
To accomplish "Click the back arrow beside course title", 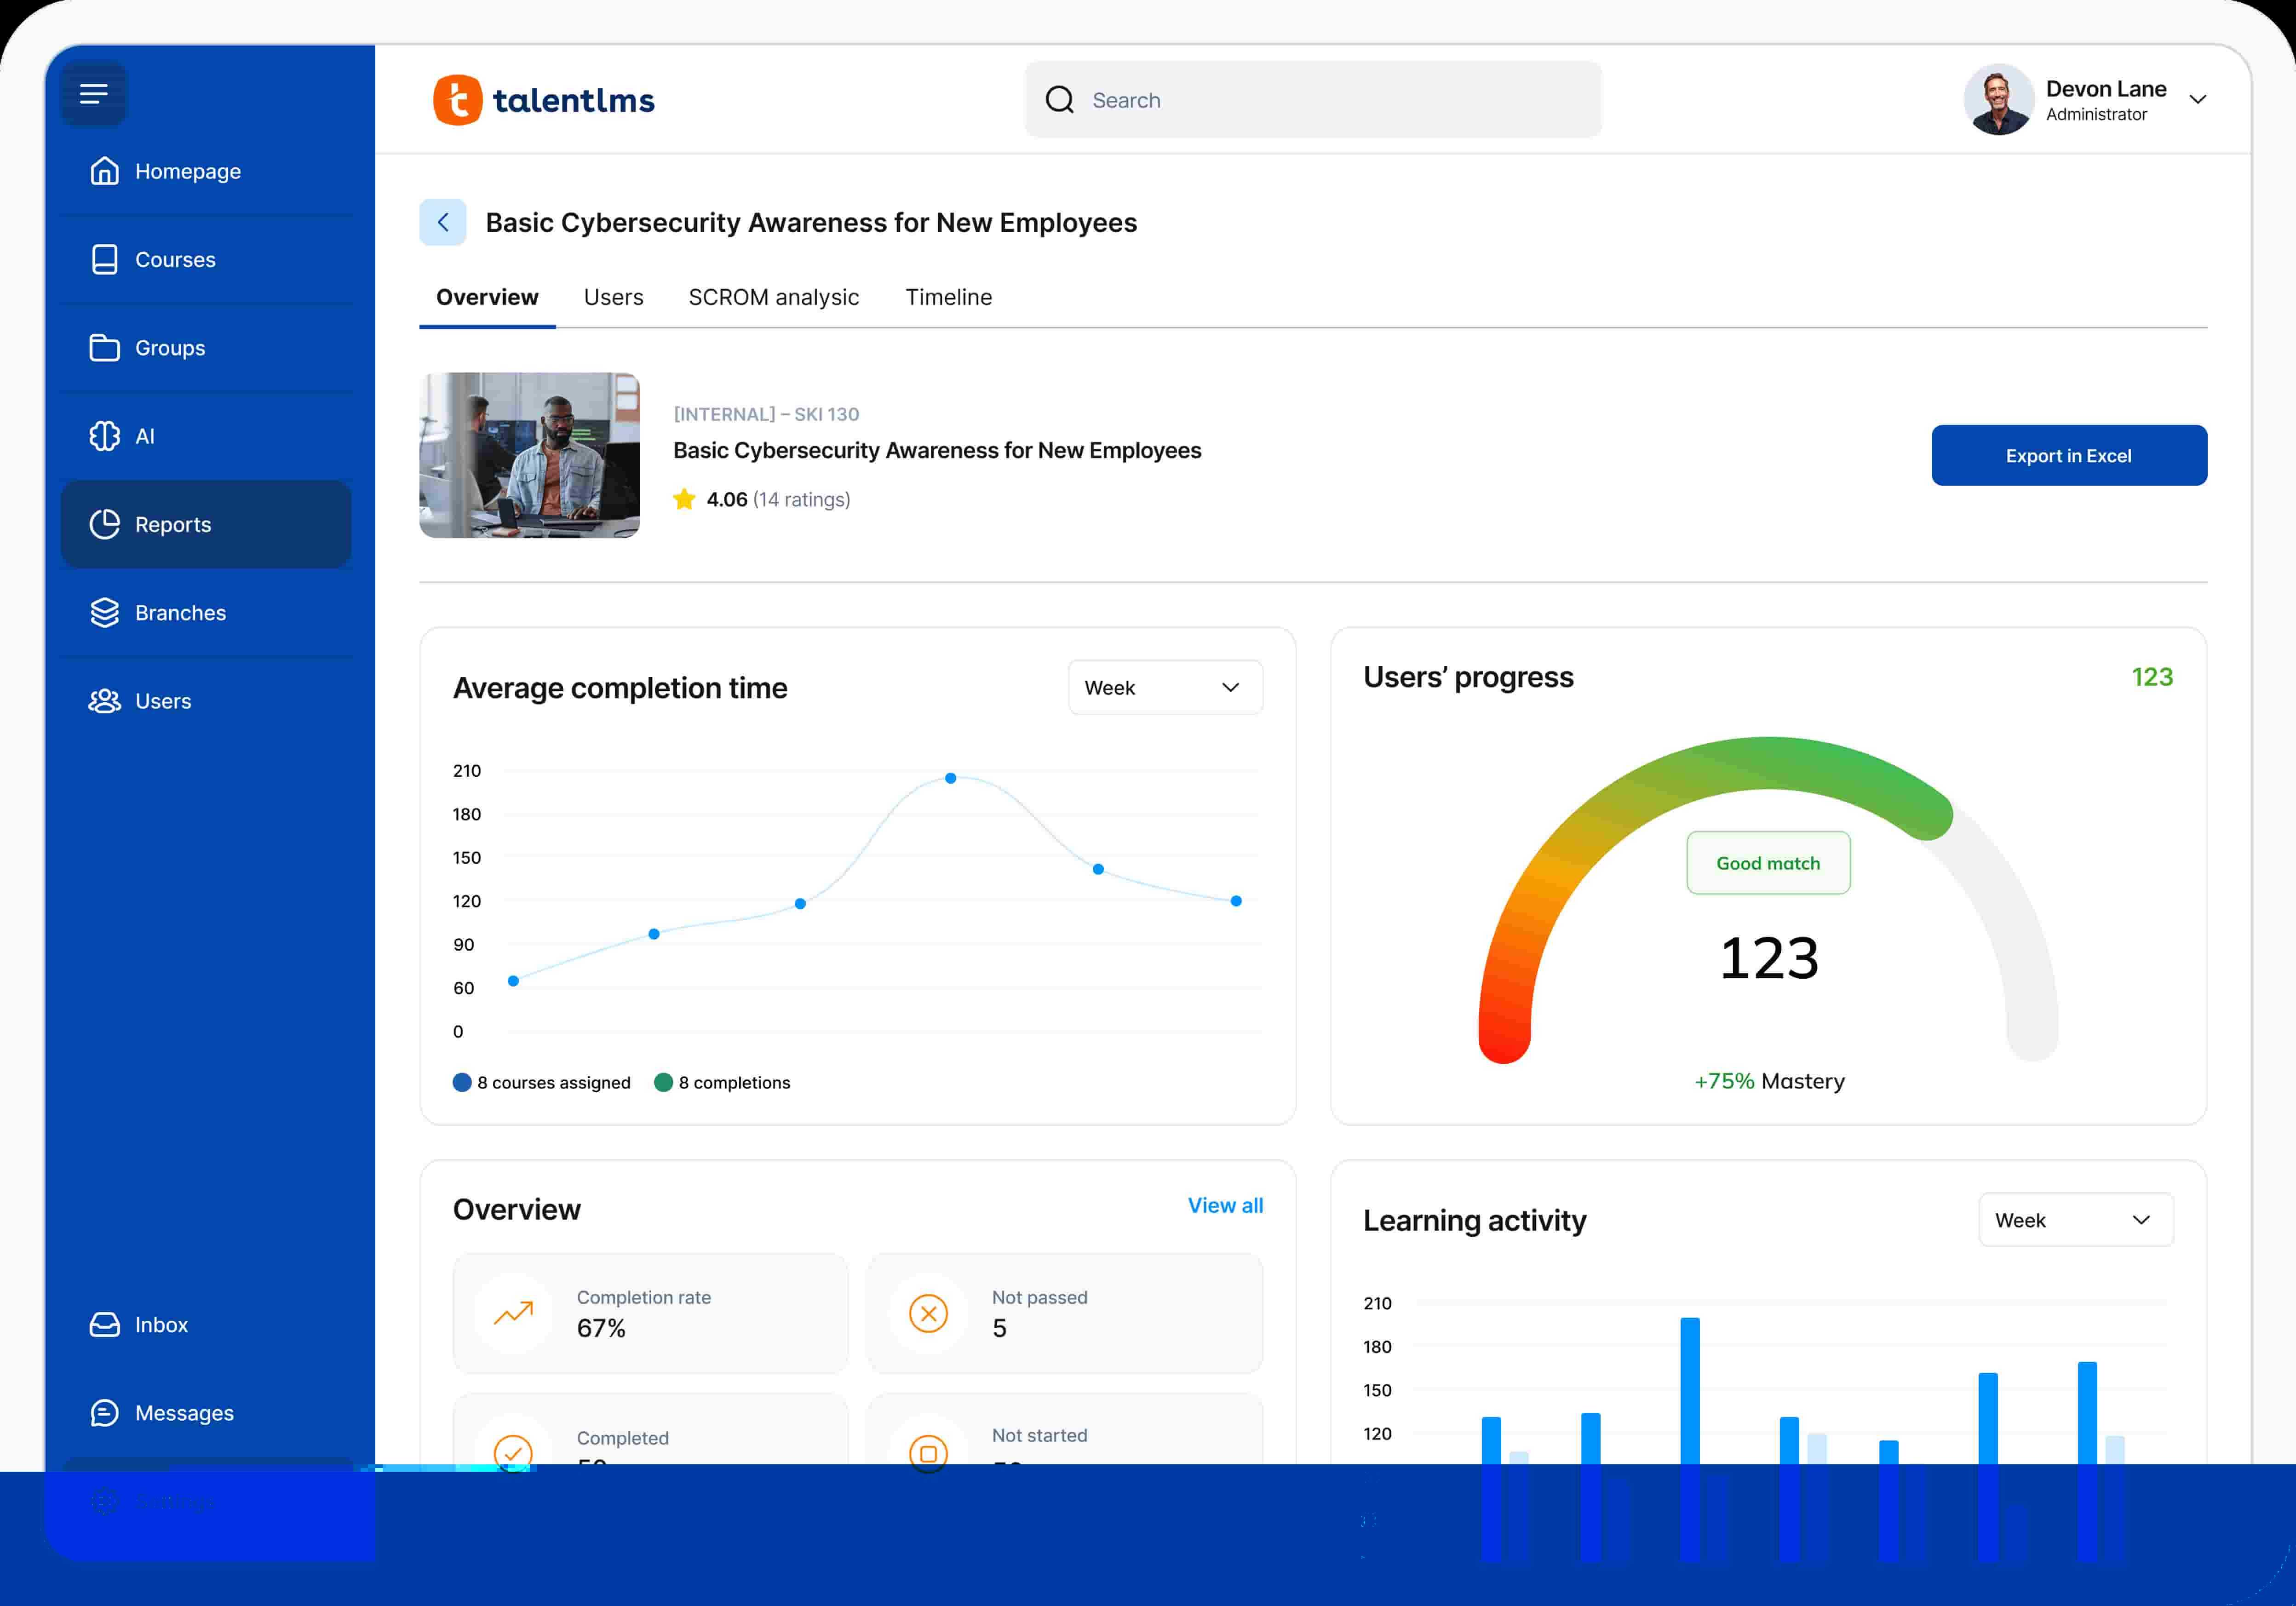I will [x=443, y=222].
